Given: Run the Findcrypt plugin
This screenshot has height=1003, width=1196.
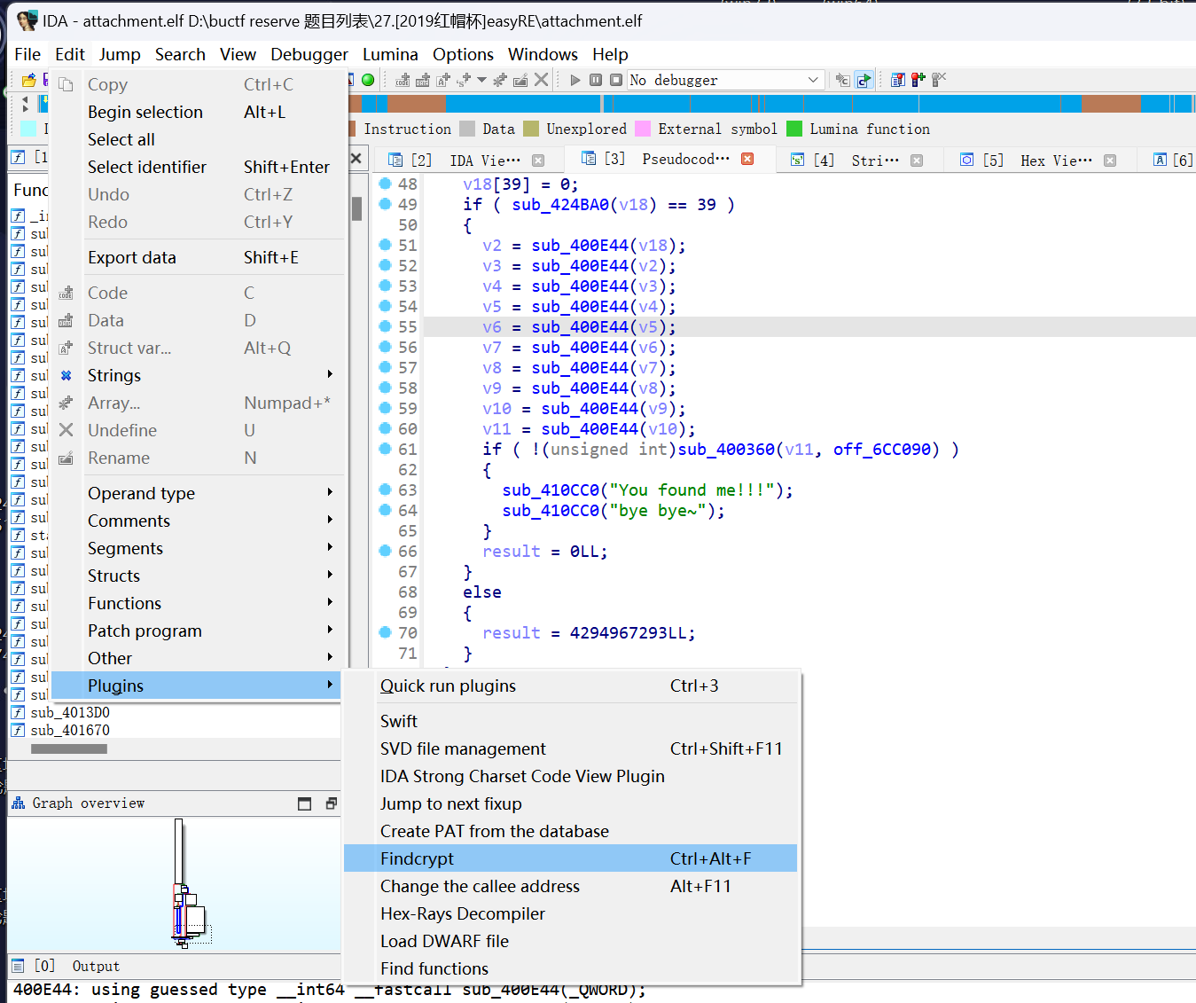Looking at the screenshot, I should click(570, 858).
